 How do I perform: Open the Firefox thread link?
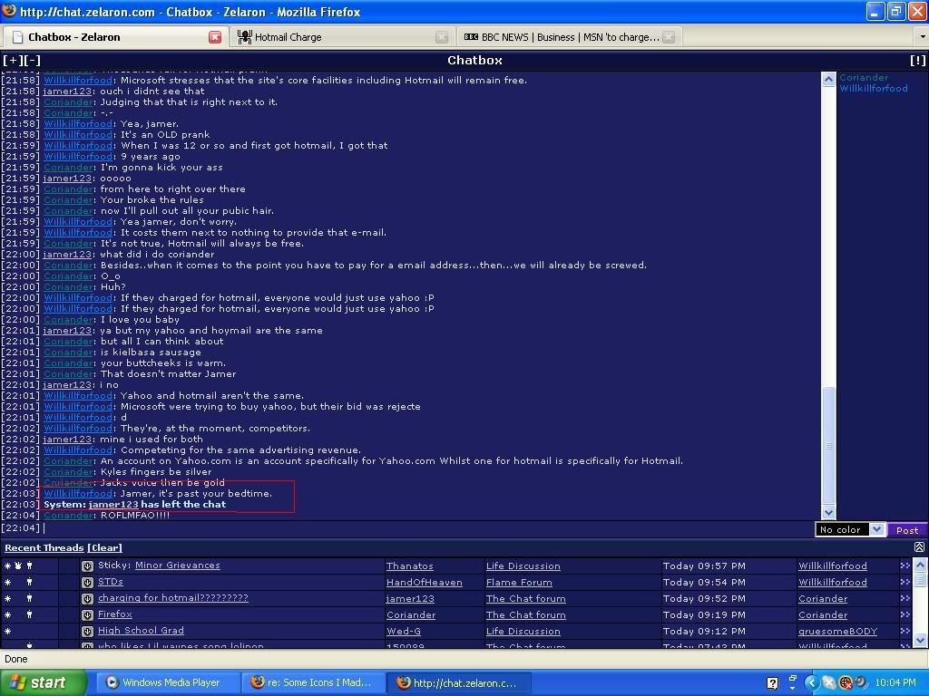click(x=115, y=614)
